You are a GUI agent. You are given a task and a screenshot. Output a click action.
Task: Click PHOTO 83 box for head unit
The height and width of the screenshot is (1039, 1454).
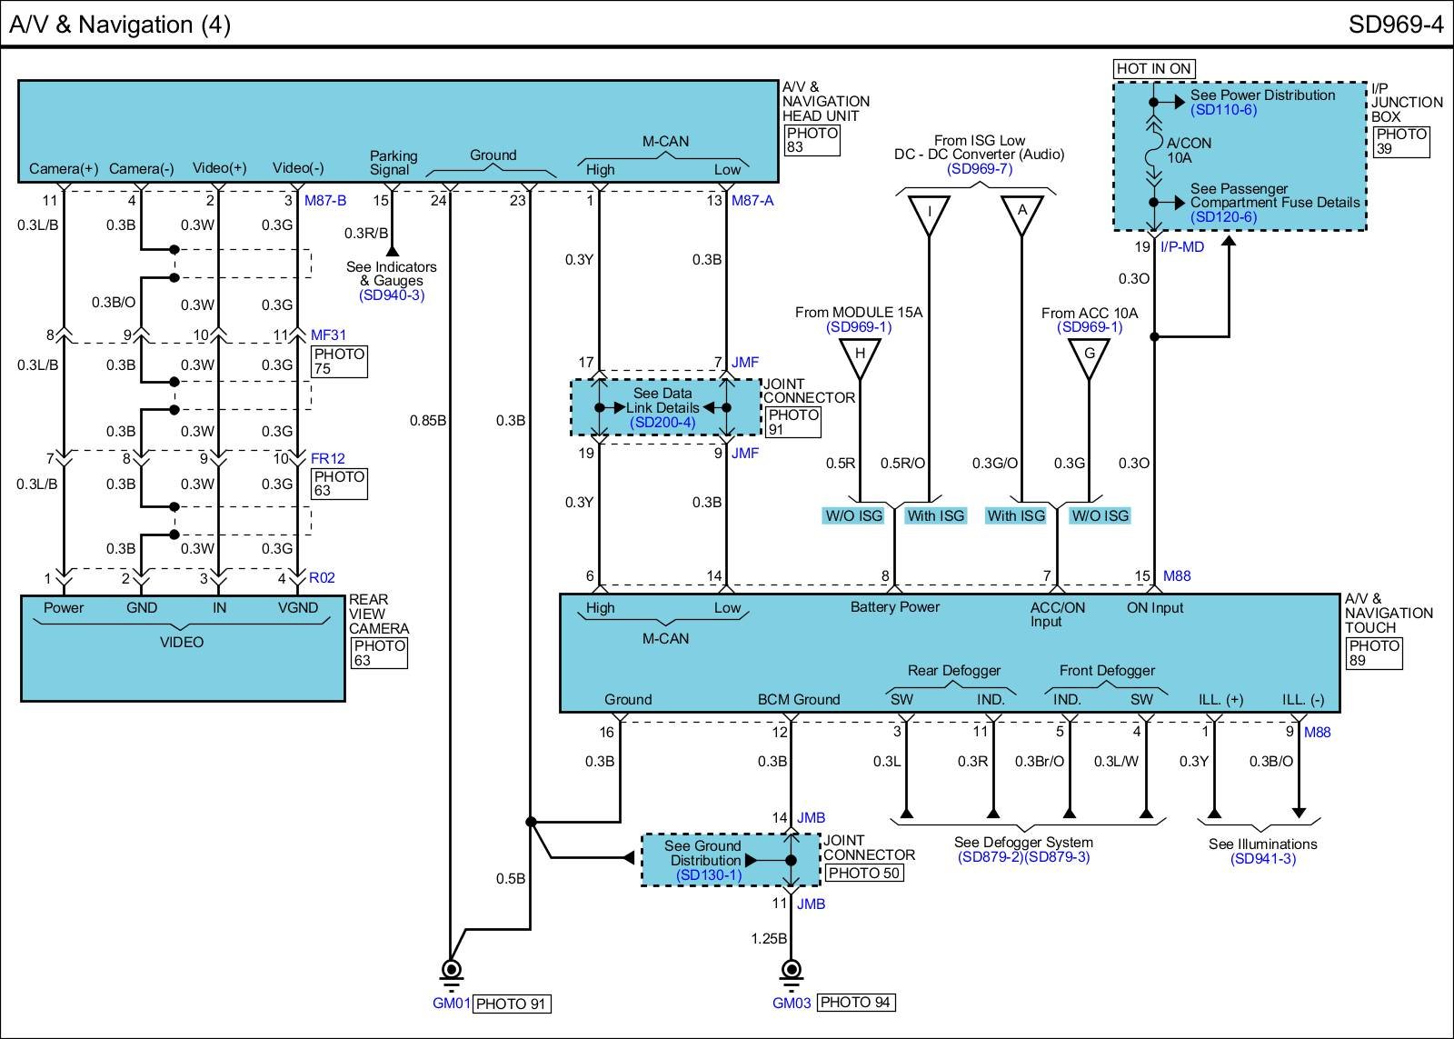coord(812,140)
